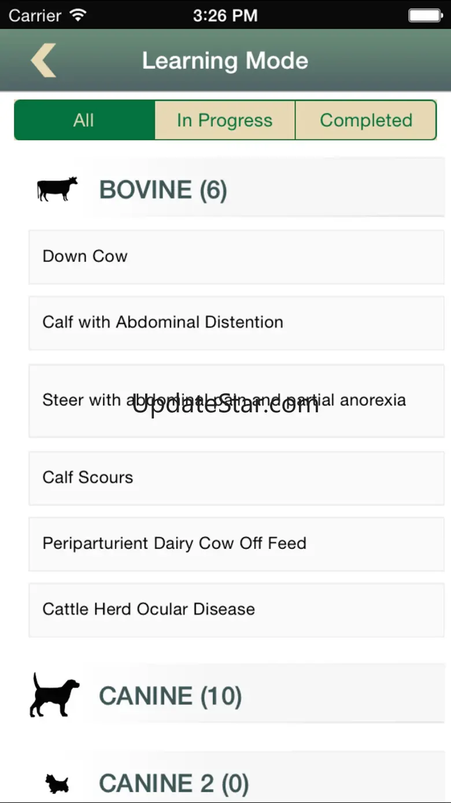Open Calf with Abdominal Distention case

click(236, 322)
